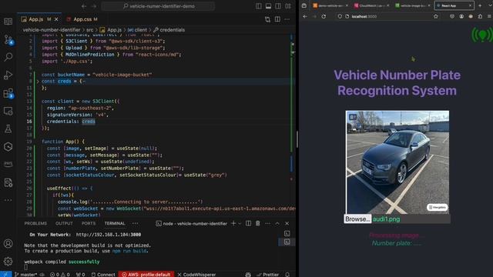Split the editor to the right
This screenshot has height=277, width=493.
277,19
